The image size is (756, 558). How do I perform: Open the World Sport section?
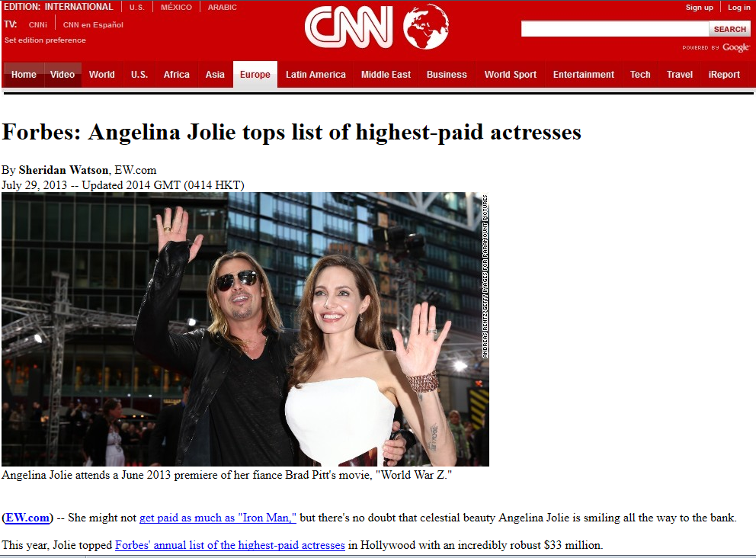click(511, 75)
